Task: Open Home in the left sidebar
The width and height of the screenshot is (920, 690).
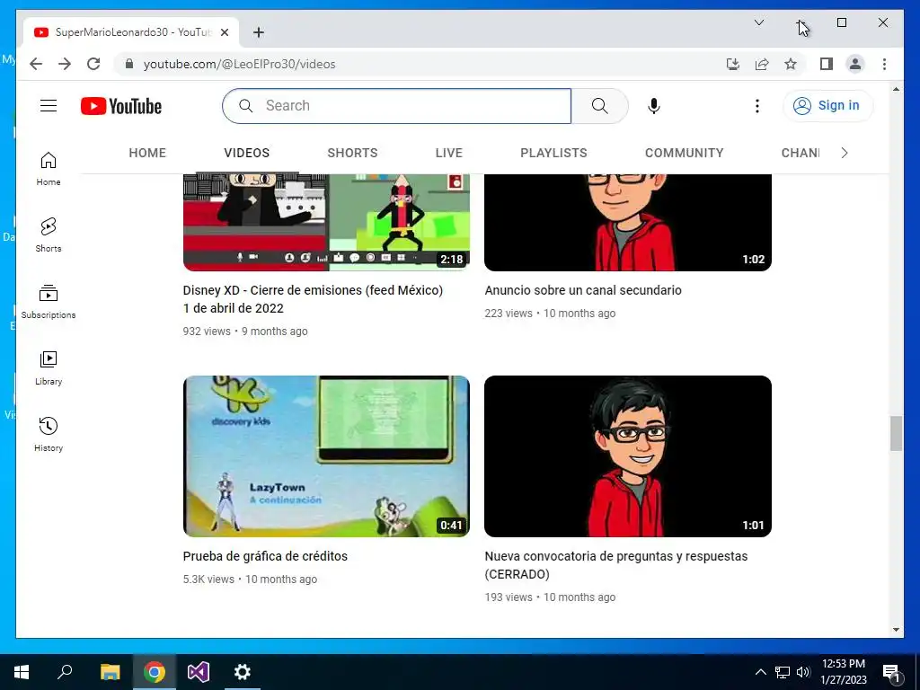Action: click(49, 170)
